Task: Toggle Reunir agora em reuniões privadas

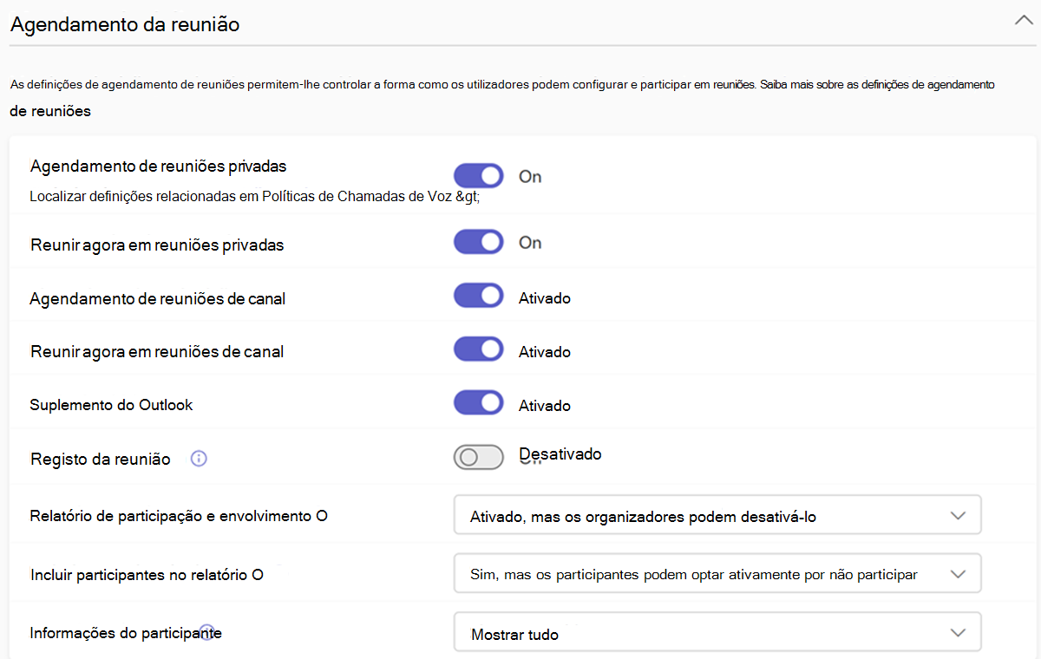Action: tap(479, 242)
